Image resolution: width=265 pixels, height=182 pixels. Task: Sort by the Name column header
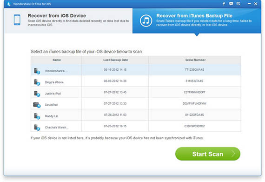coord(56,60)
